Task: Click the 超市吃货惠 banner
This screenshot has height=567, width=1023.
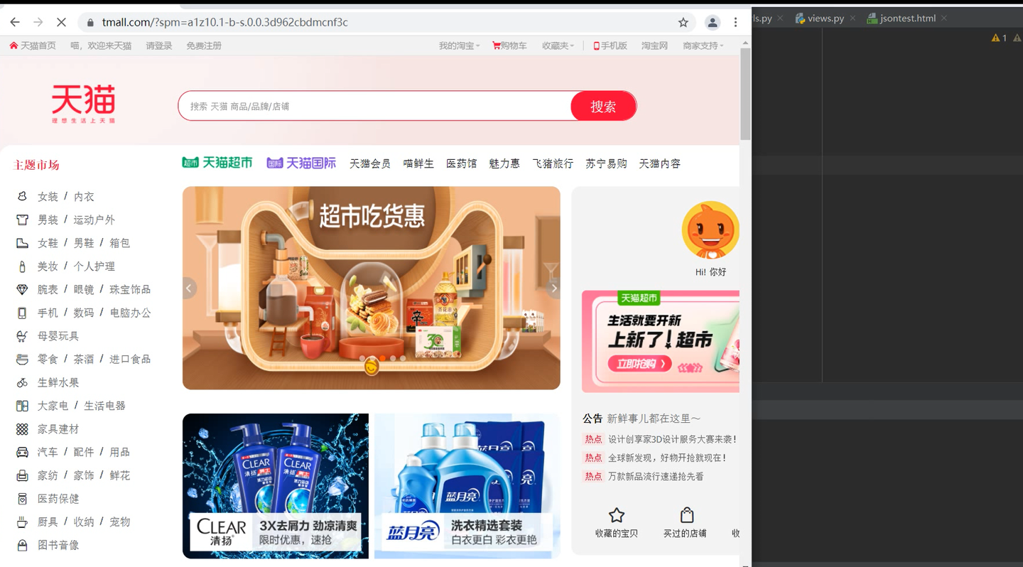Action: tap(372, 288)
